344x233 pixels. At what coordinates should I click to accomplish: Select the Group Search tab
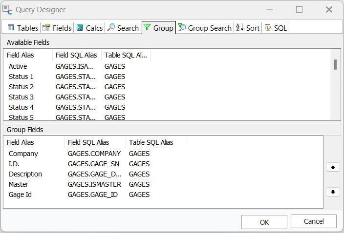click(x=205, y=28)
